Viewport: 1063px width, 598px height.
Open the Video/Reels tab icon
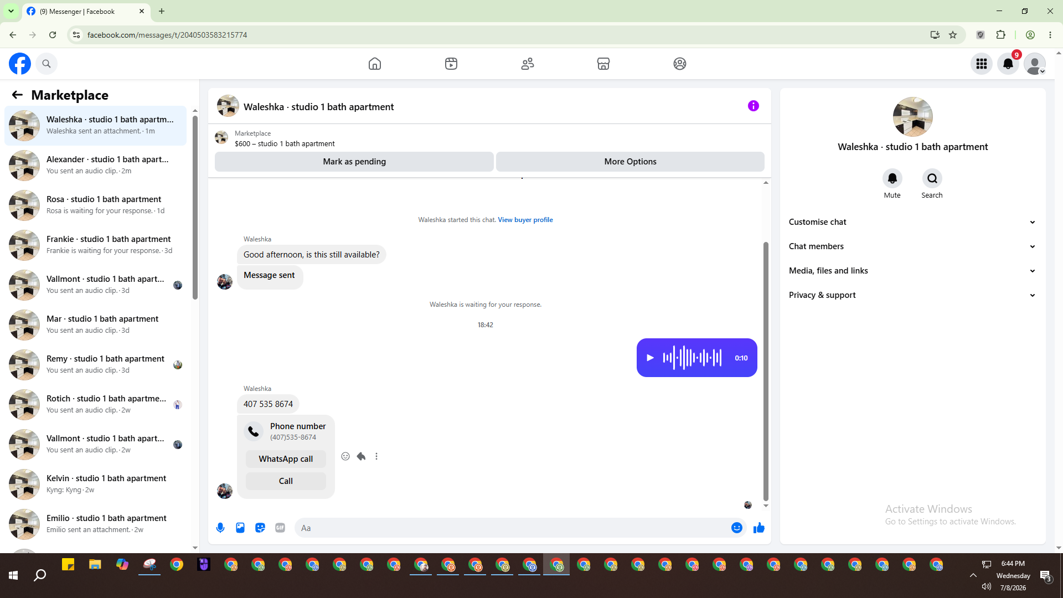coord(451,64)
